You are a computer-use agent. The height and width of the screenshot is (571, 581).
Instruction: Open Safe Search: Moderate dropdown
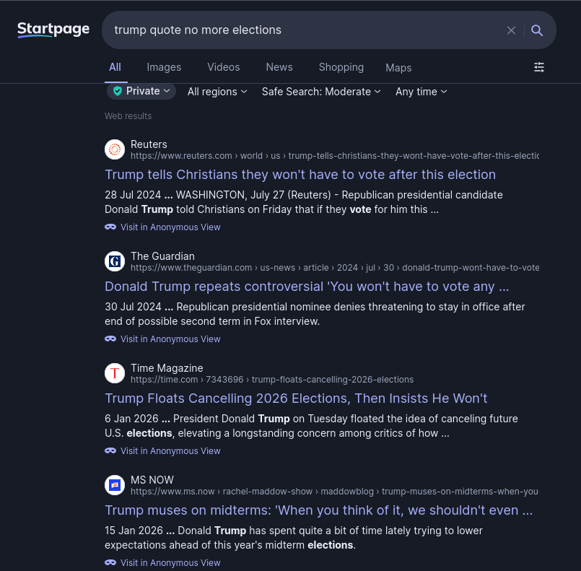(321, 92)
